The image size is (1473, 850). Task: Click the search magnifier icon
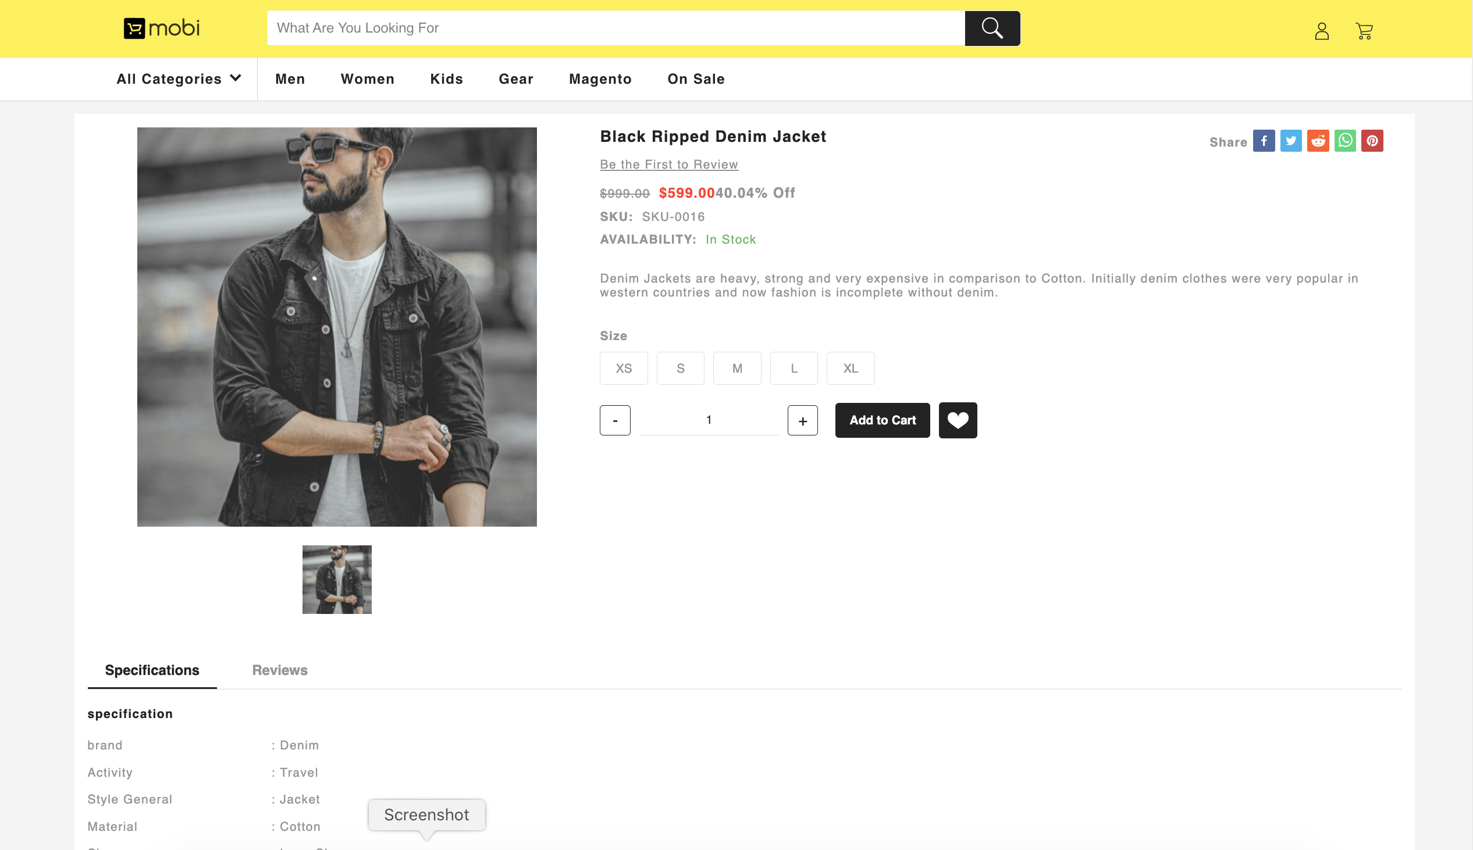(x=992, y=28)
